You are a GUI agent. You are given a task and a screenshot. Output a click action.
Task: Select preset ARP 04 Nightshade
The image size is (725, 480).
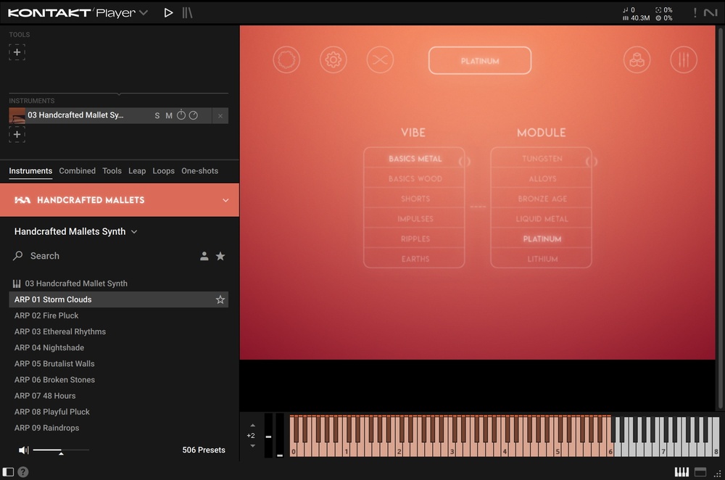pos(118,348)
